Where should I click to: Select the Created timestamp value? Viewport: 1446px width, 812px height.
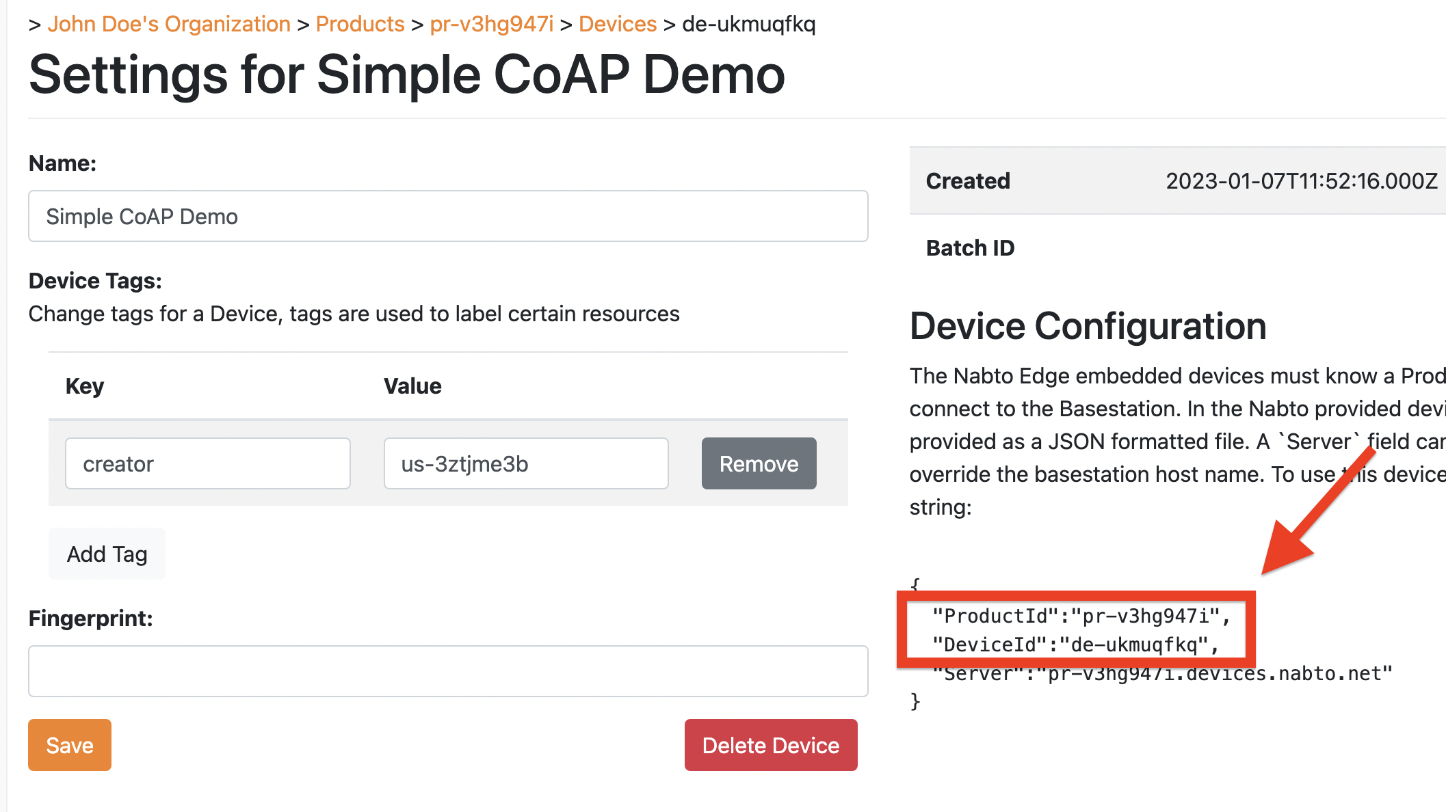(1301, 181)
